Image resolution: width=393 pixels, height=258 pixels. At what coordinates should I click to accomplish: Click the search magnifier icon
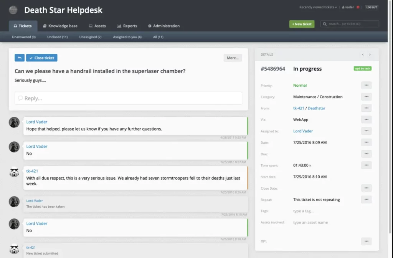pyautogui.click(x=325, y=24)
